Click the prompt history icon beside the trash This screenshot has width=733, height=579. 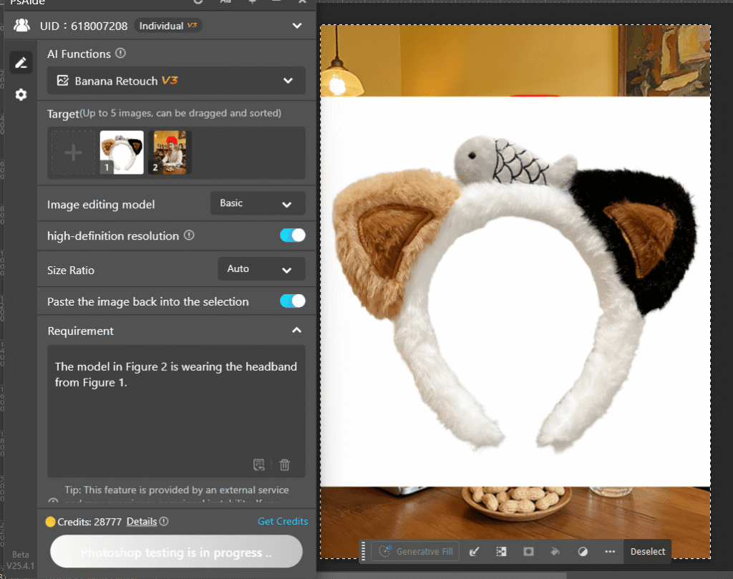[x=259, y=465]
